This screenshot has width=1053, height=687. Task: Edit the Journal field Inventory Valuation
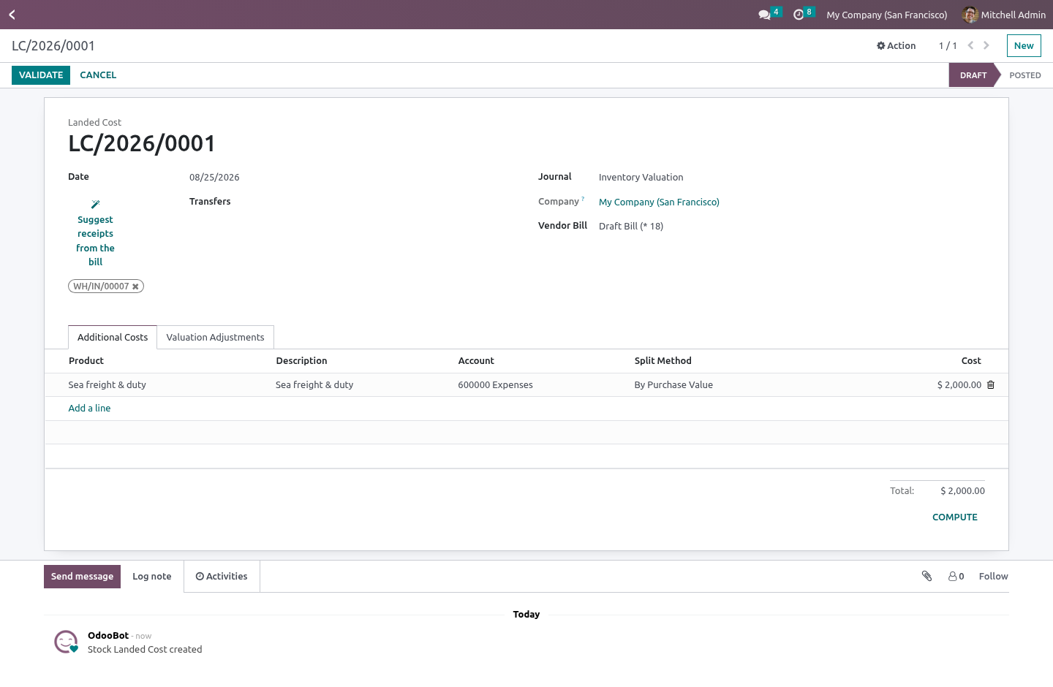point(641,177)
